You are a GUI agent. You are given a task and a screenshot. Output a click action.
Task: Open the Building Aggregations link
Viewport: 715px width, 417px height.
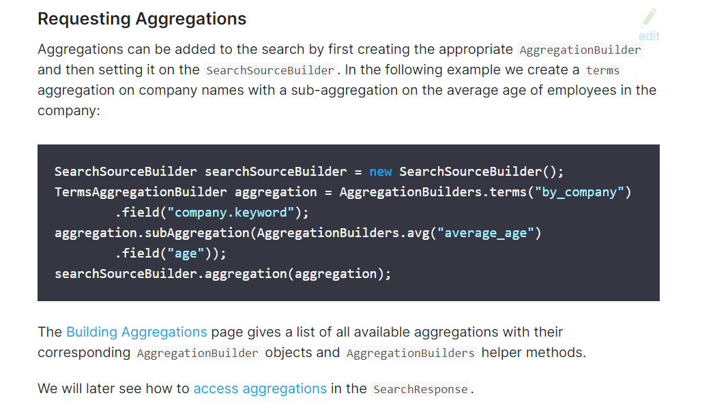[137, 332]
